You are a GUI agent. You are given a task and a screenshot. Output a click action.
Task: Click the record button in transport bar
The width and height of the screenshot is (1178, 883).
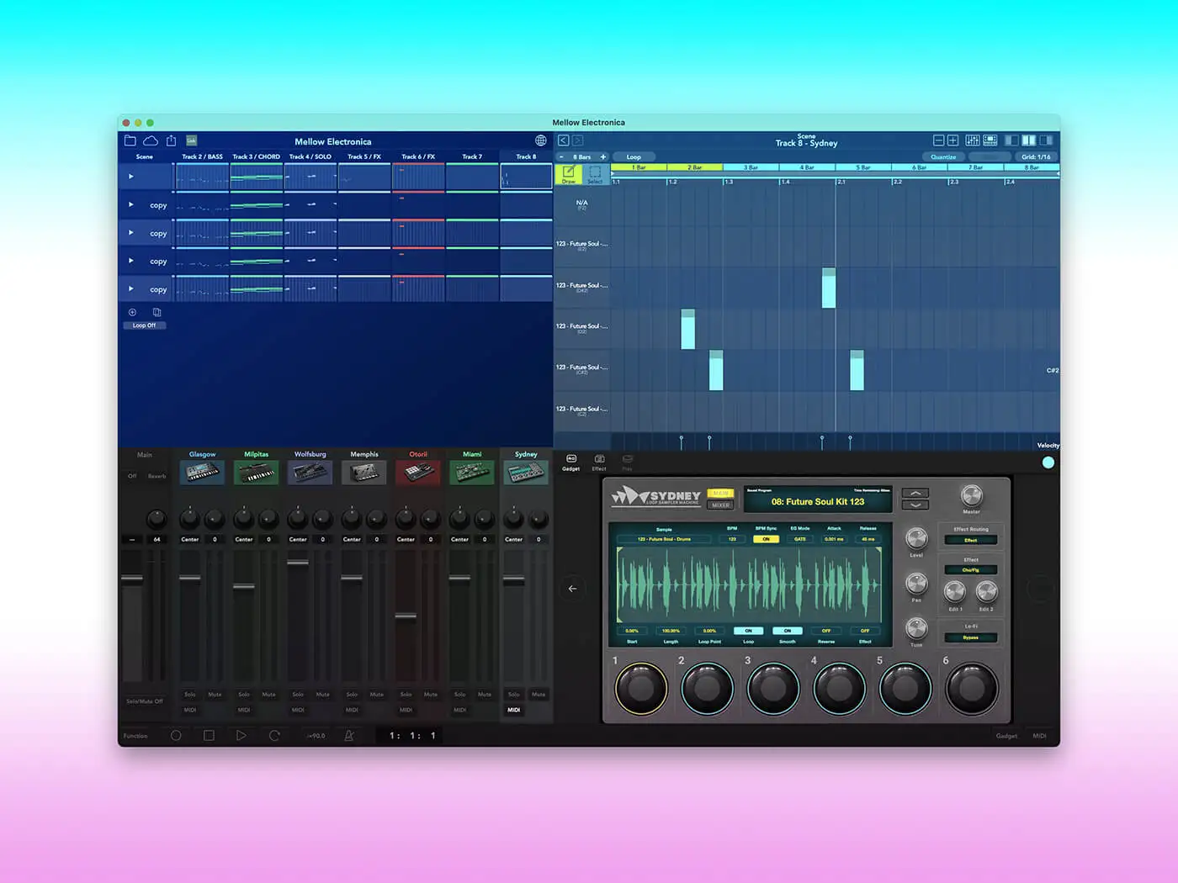point(176,735)
